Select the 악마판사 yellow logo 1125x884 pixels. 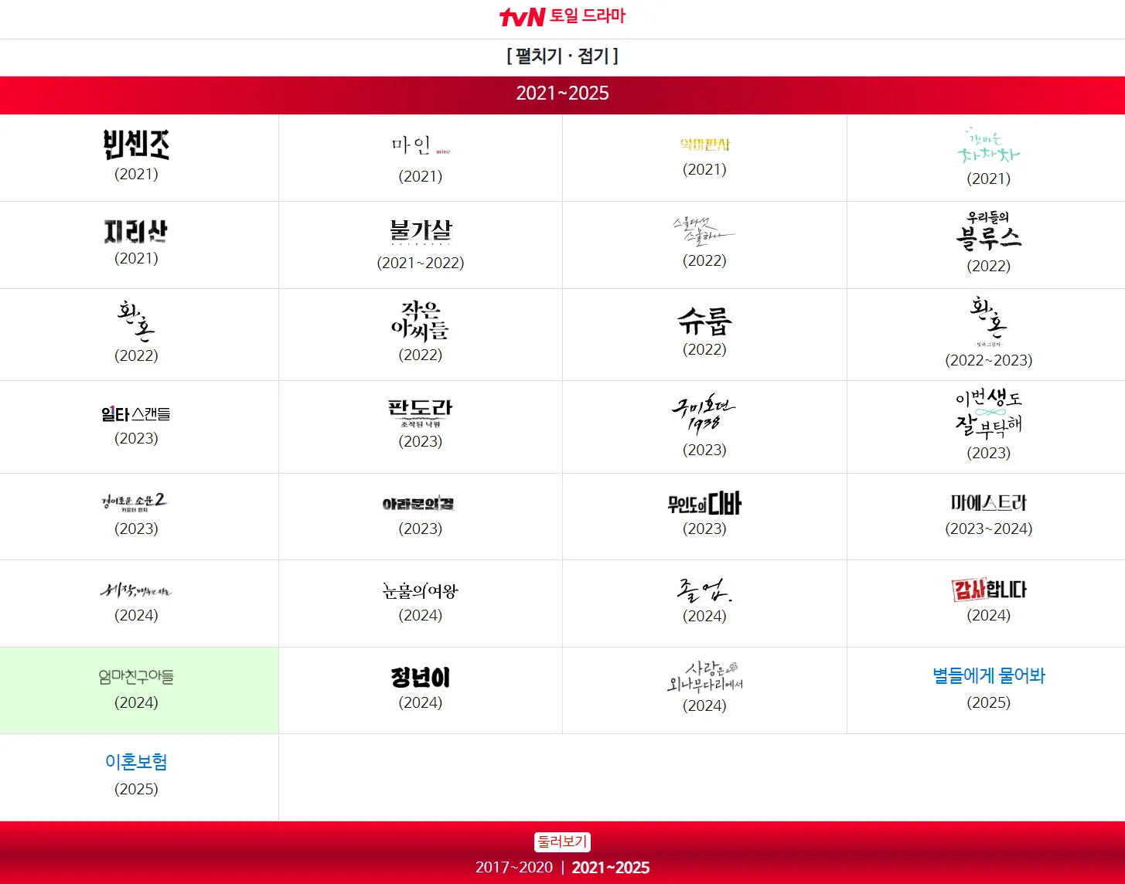[704, 144]
